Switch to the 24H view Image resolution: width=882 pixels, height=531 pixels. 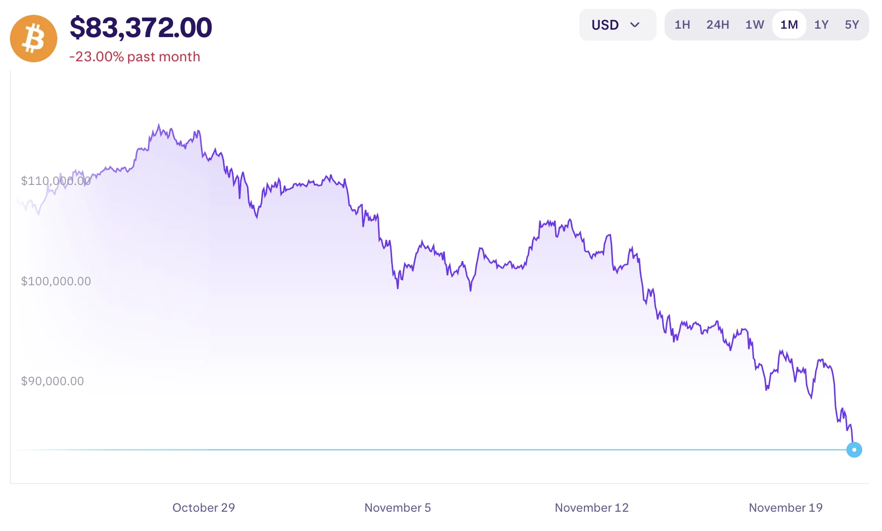[718, 24]
